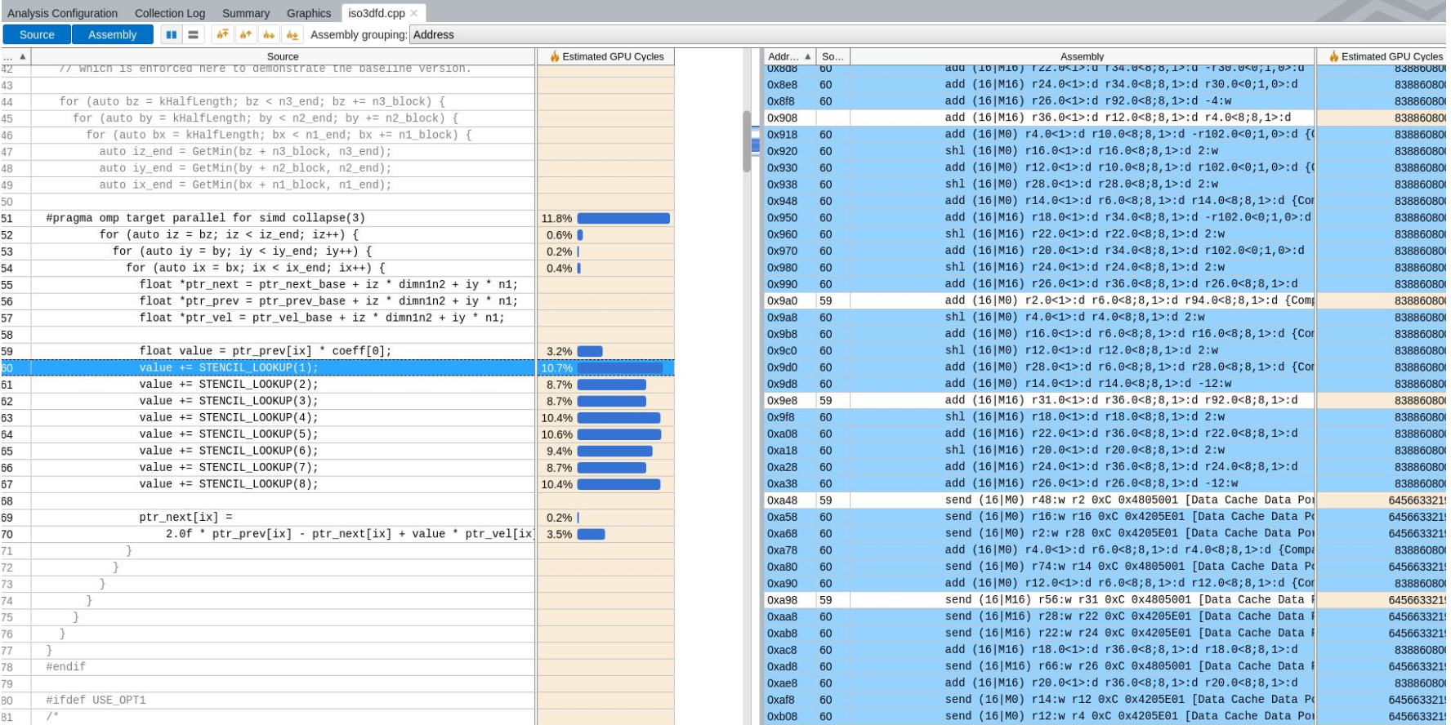Switch to horizontal stacked pane layout
This screenshot has width=1451, height=725.
pyautogui.click(x=193, y=34)
